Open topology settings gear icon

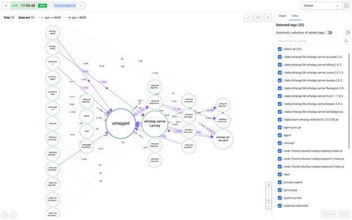click(x=258, y=17)
